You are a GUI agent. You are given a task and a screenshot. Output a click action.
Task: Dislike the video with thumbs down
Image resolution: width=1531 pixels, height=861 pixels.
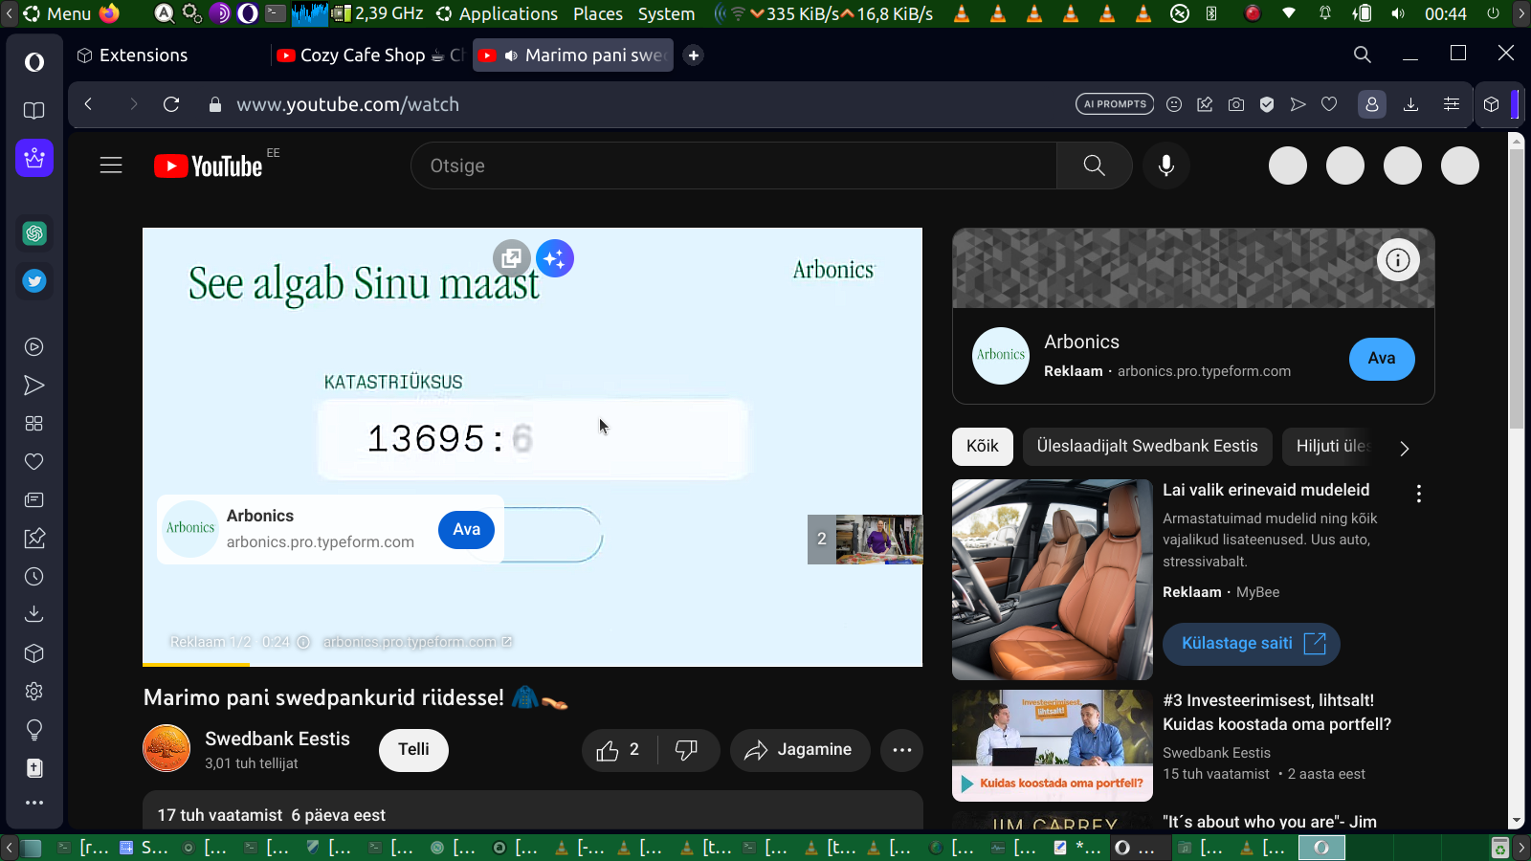tap(687, 750)
